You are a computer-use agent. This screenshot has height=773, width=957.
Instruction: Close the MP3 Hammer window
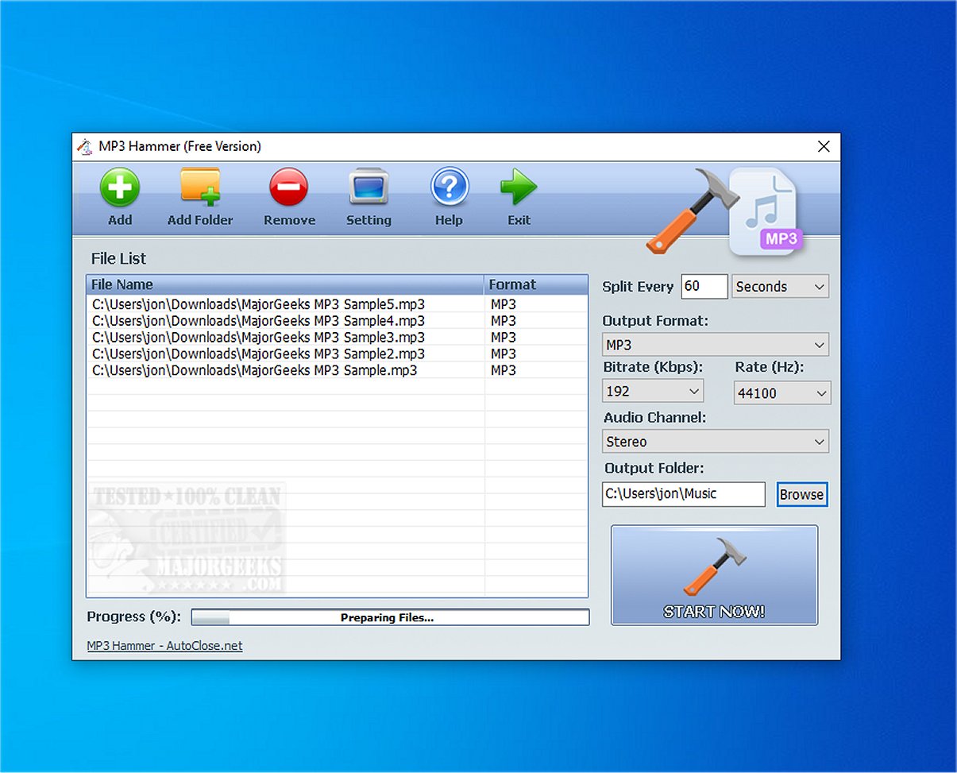(824, 146)
